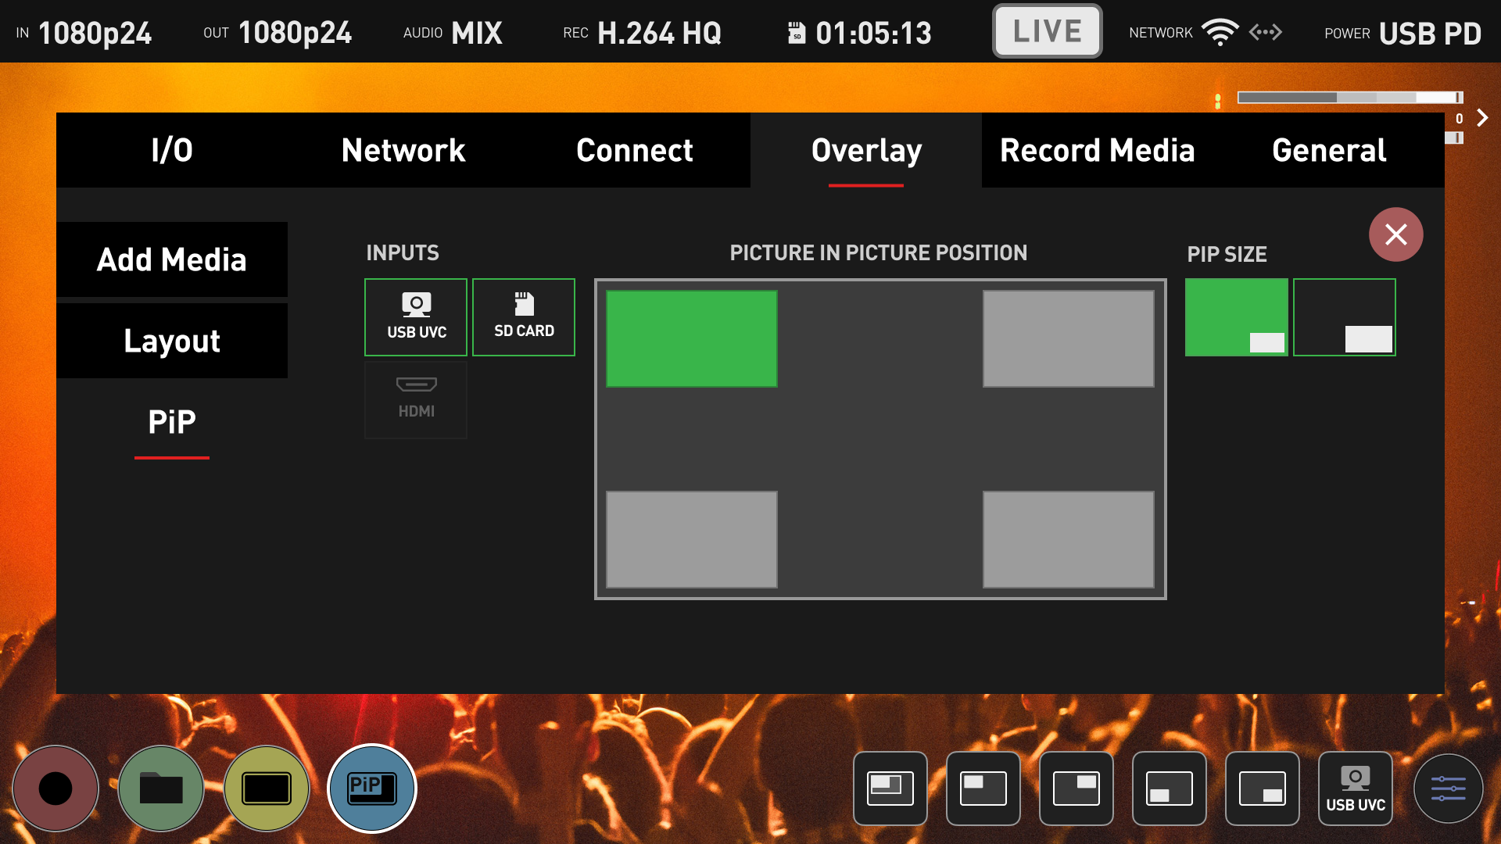1501x844 pixels.
Task: Set PiP position to top-right
Action: [x=1068, y=338]
